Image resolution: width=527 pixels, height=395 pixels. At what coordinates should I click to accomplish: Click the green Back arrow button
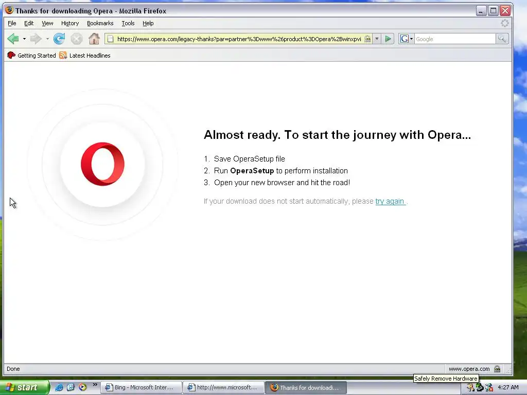point(13,39)
